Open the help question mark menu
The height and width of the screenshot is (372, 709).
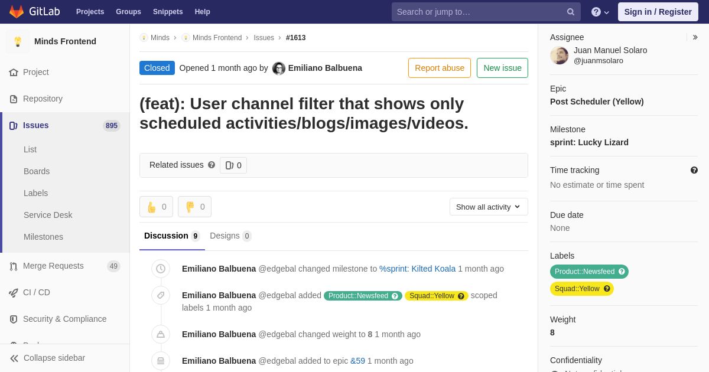click(x=600, y=12)
